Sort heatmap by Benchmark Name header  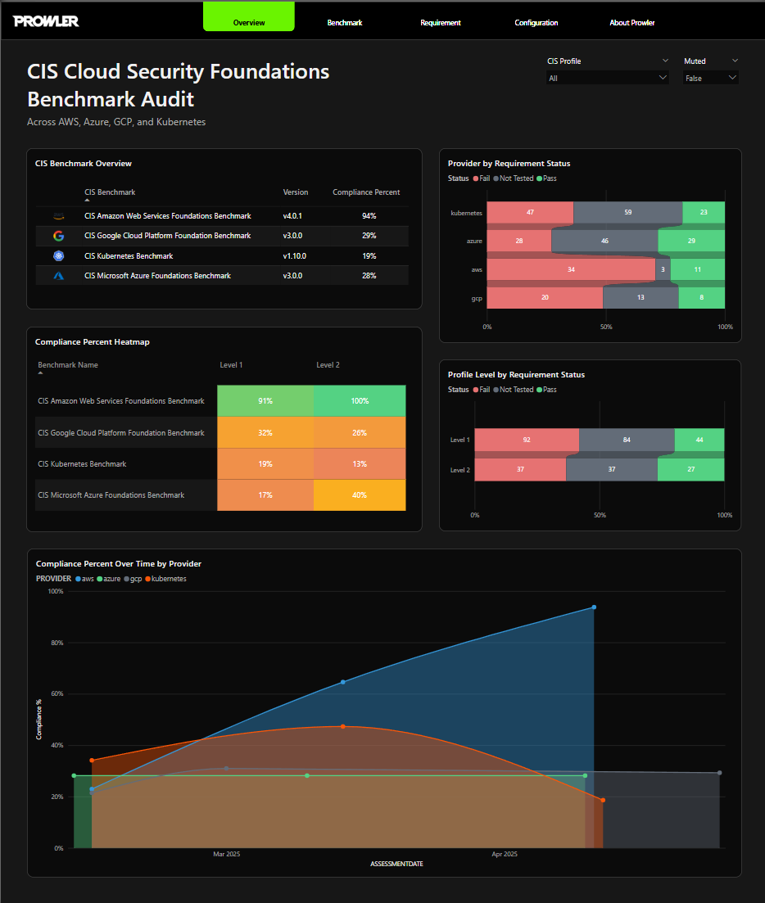point(67,365)
